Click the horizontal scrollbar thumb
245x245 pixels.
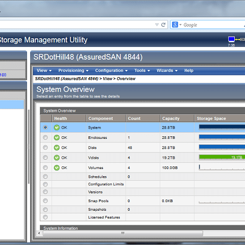tap(123, 233)
